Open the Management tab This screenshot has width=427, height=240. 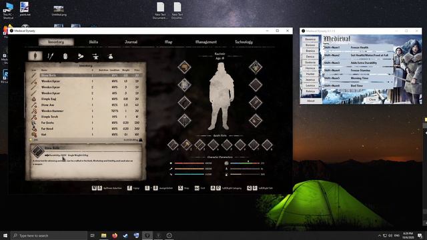[206, 42]
